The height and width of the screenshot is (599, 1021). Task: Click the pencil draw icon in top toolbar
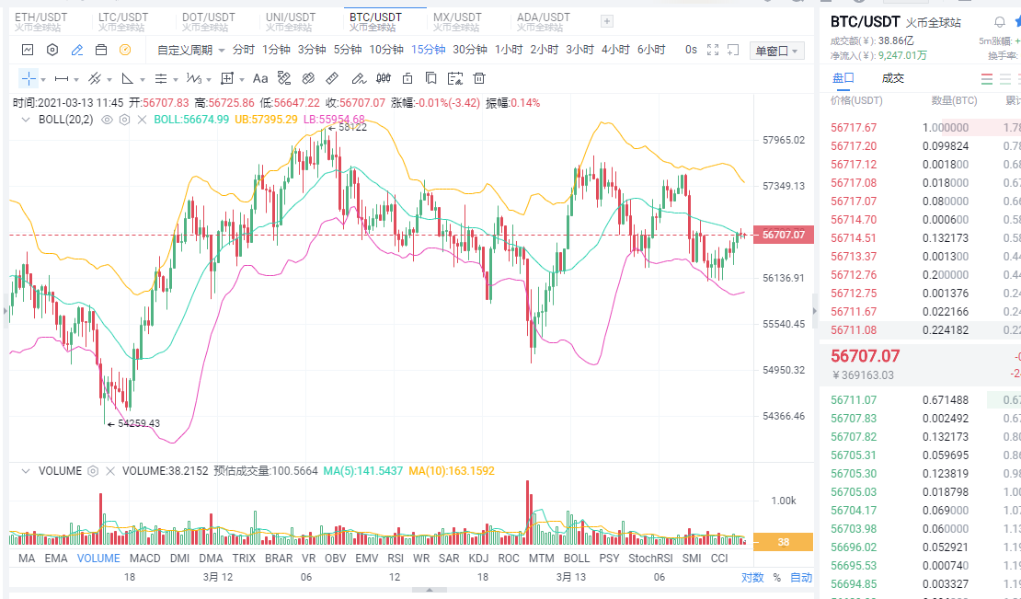coord(77,50)
